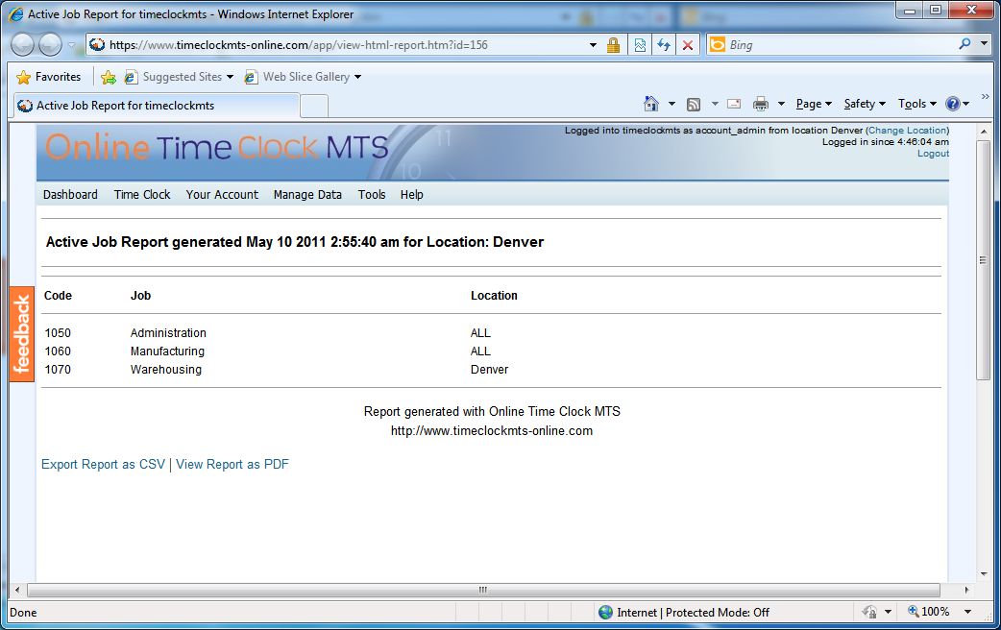Screen dimensions: 1001x630
Task: Click the Read Mail icon
Action: pos(734,104)
